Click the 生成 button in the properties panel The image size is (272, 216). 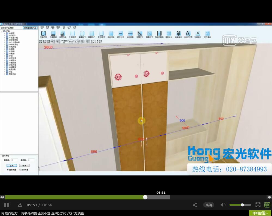(x=12, y=166)
